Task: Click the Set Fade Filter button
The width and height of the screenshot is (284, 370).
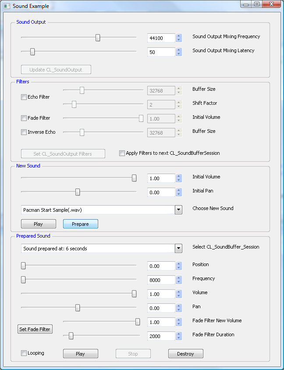Action: 35,329
